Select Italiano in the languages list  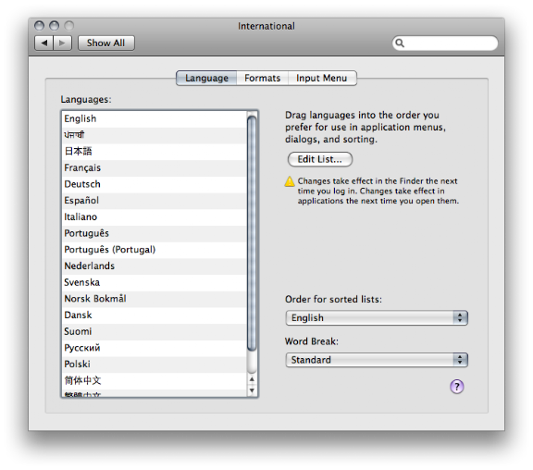pyautogui.click(x=155, y=216)
